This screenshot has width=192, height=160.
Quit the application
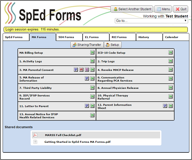tap(180, 9)
